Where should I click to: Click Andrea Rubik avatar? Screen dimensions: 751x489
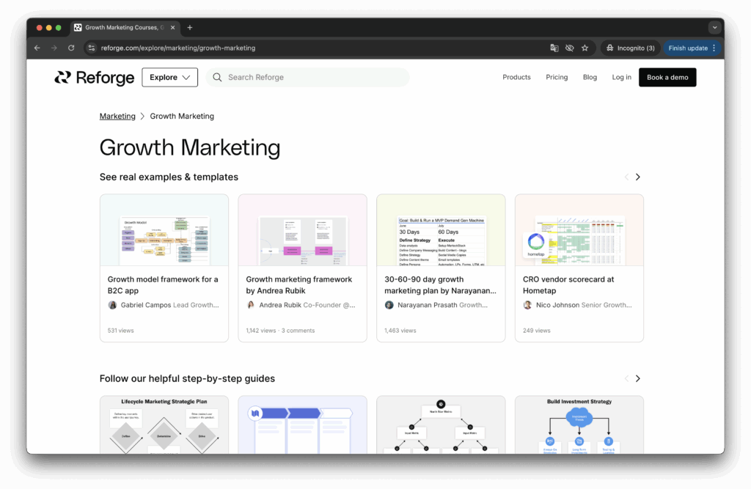click(251, 305)
